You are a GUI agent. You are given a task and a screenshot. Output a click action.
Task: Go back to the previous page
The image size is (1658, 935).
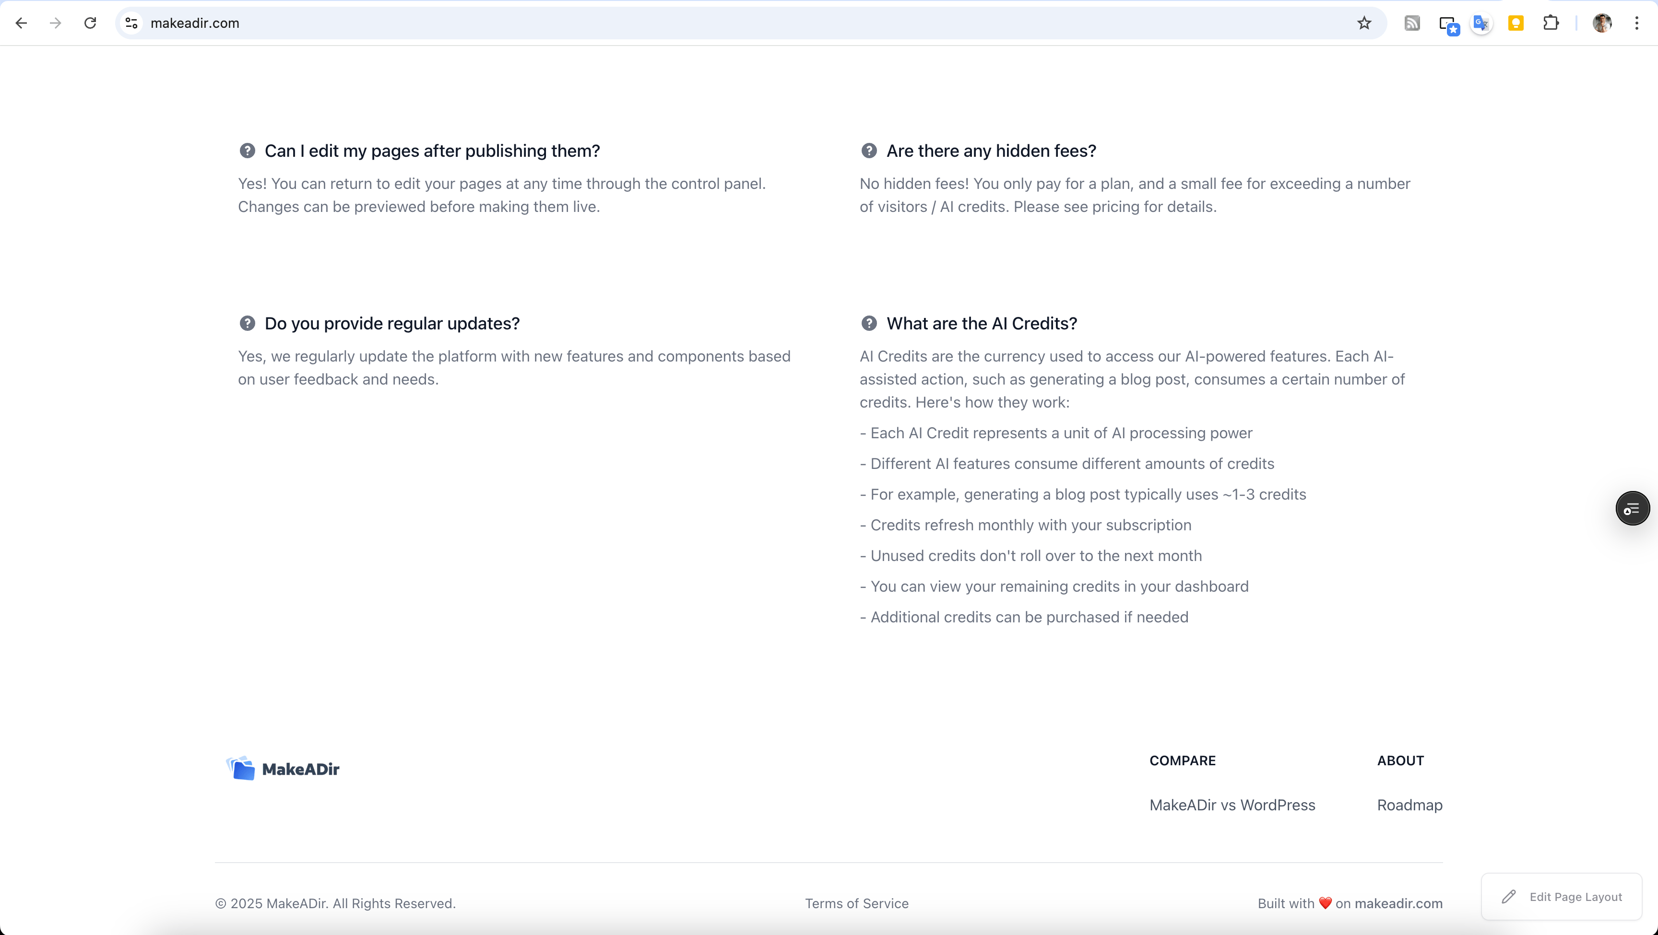[21, 23]
